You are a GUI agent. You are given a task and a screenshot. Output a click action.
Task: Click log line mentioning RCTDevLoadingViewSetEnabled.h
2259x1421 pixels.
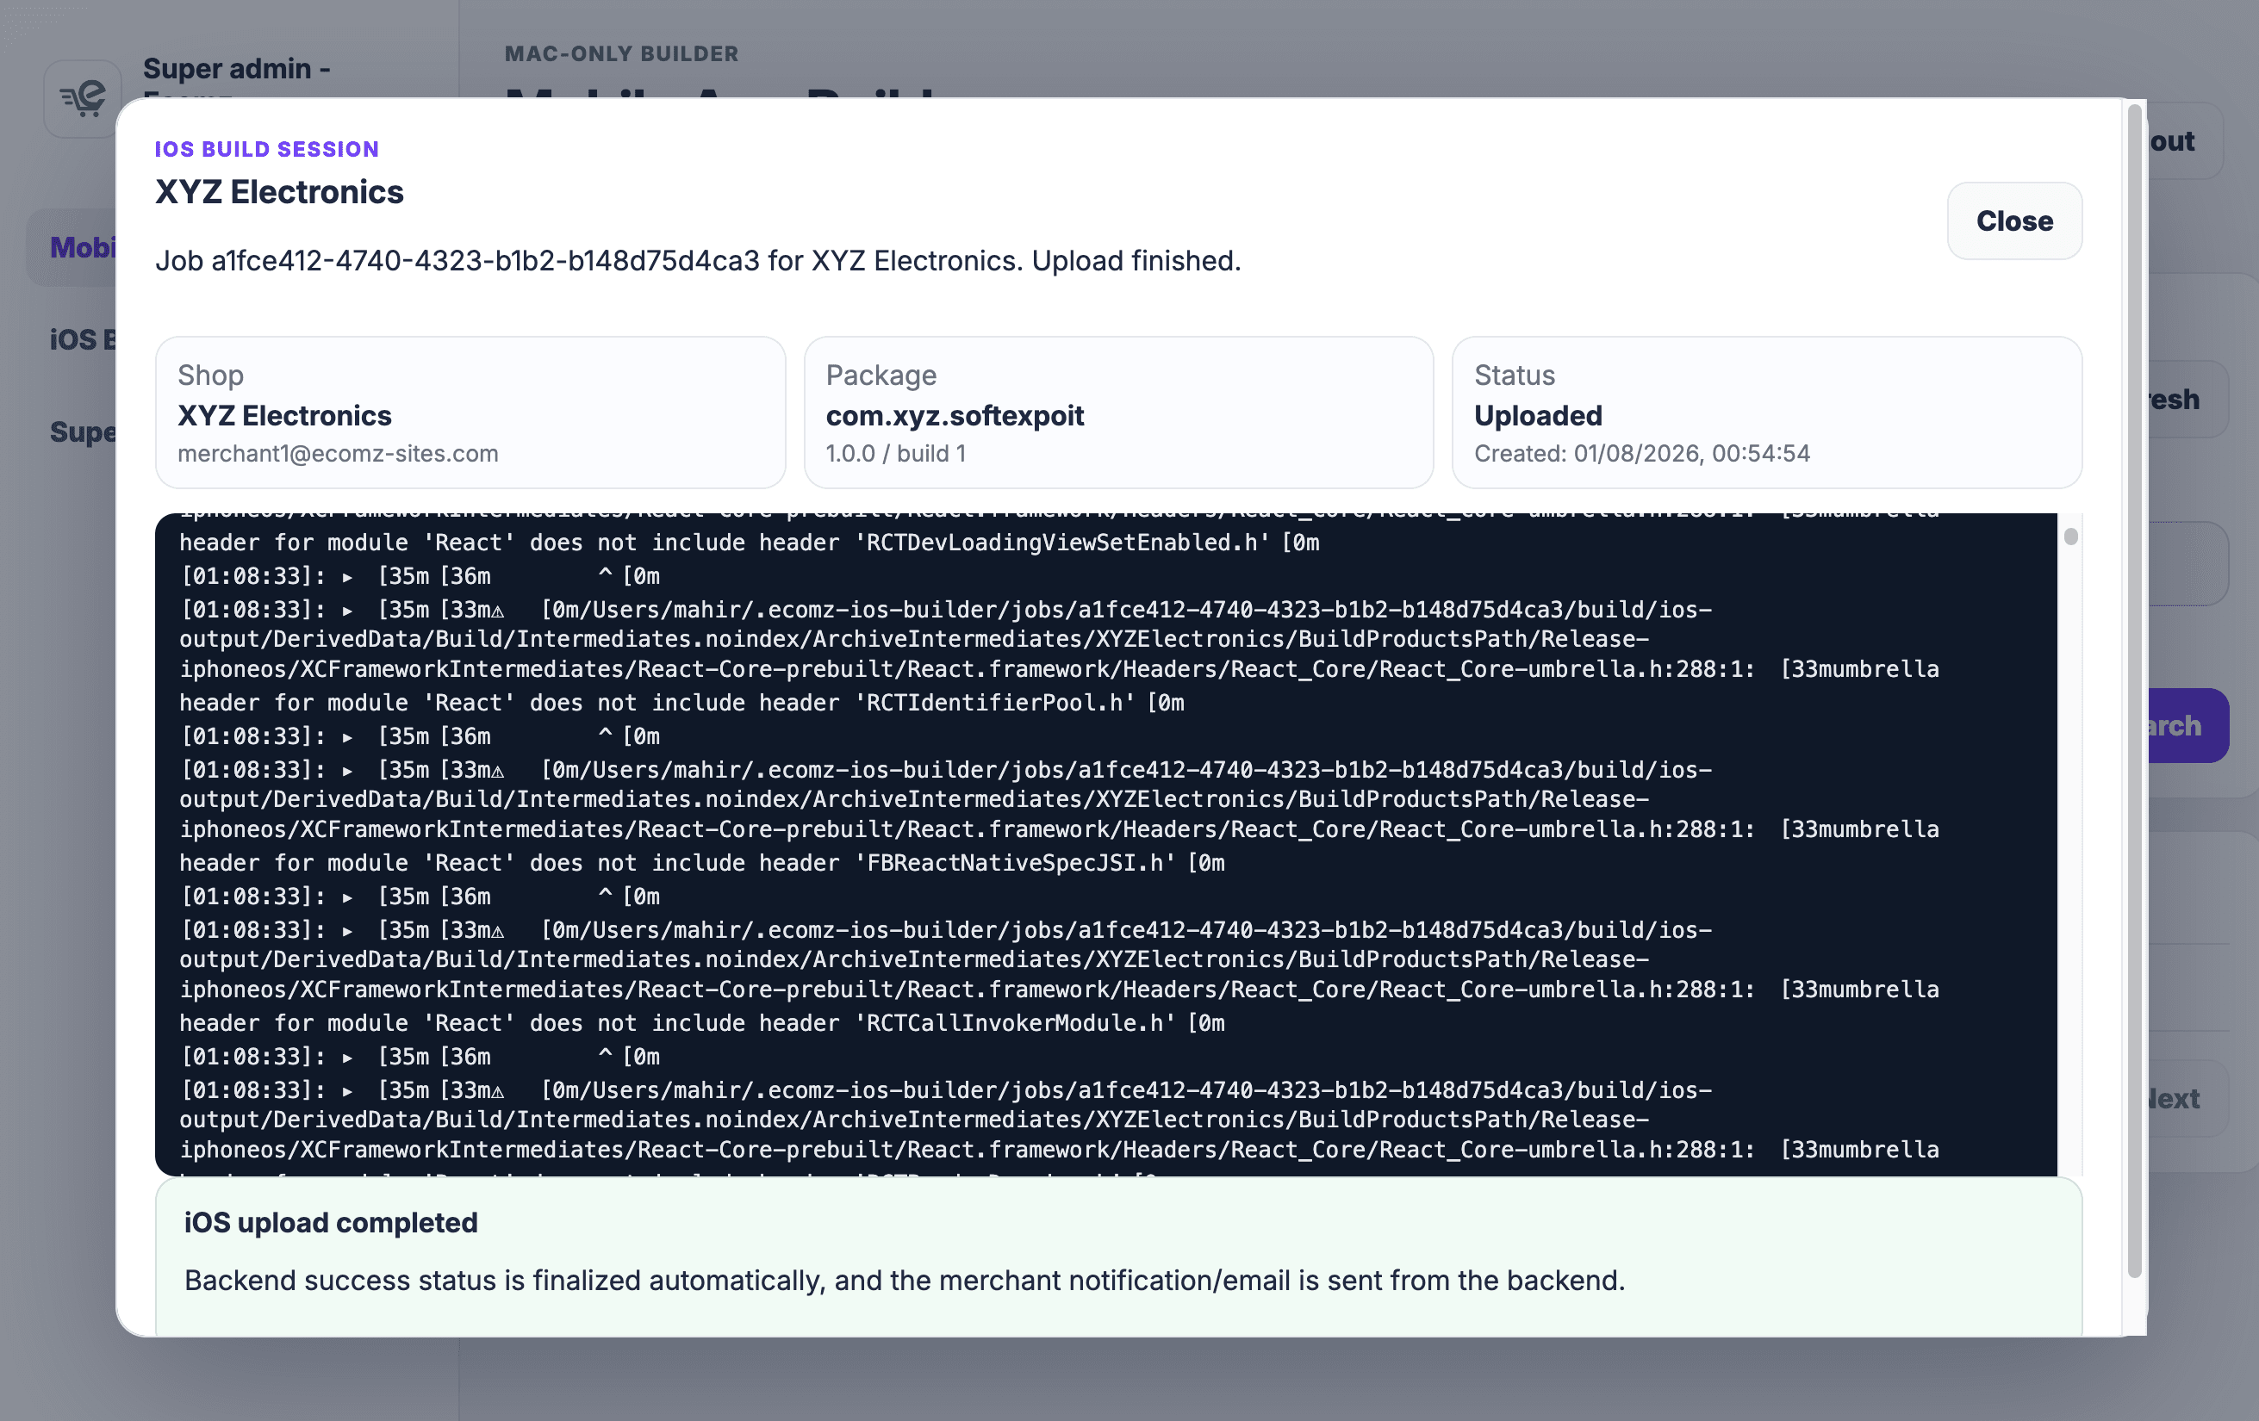749,543
